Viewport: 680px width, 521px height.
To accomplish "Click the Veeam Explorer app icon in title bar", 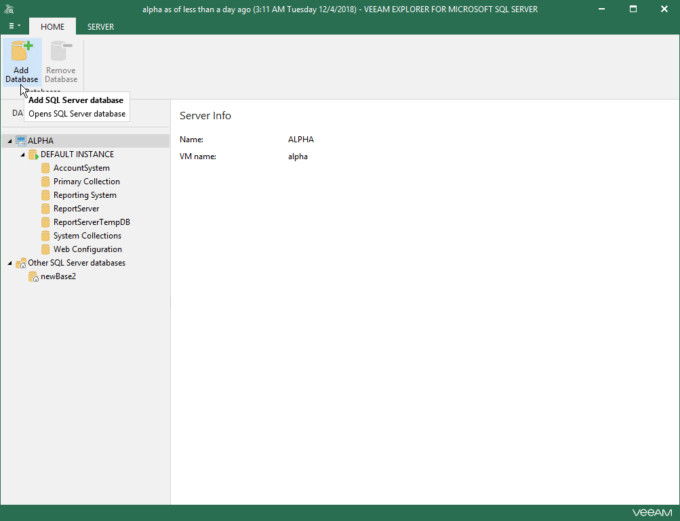I will pos(9,9).
